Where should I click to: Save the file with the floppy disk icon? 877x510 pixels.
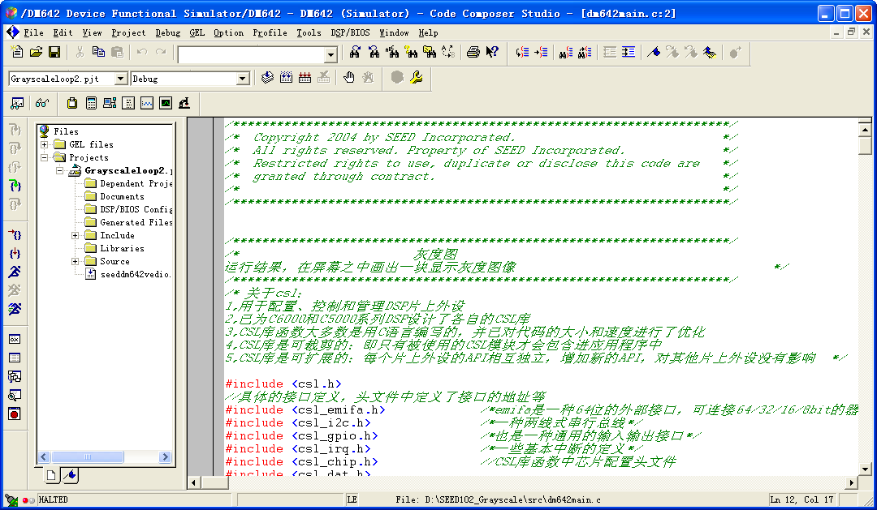click(x=54, y=52)
